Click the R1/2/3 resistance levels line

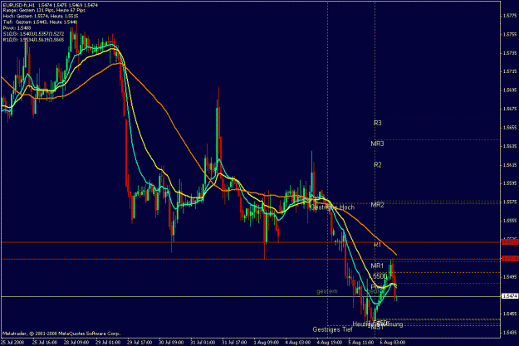click(33, 39)
